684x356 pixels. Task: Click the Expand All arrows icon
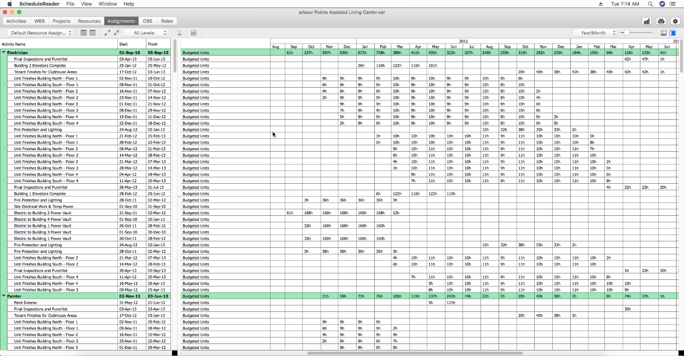pyautogui.click(x=107, y=33)
